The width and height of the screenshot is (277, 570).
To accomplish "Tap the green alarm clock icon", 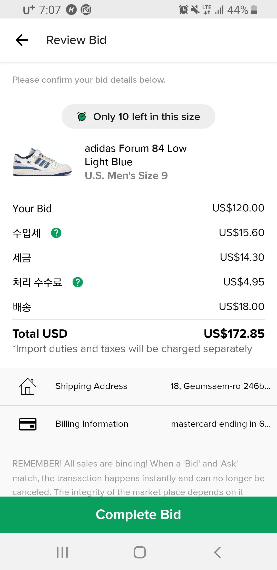I will tap(82, 117).
